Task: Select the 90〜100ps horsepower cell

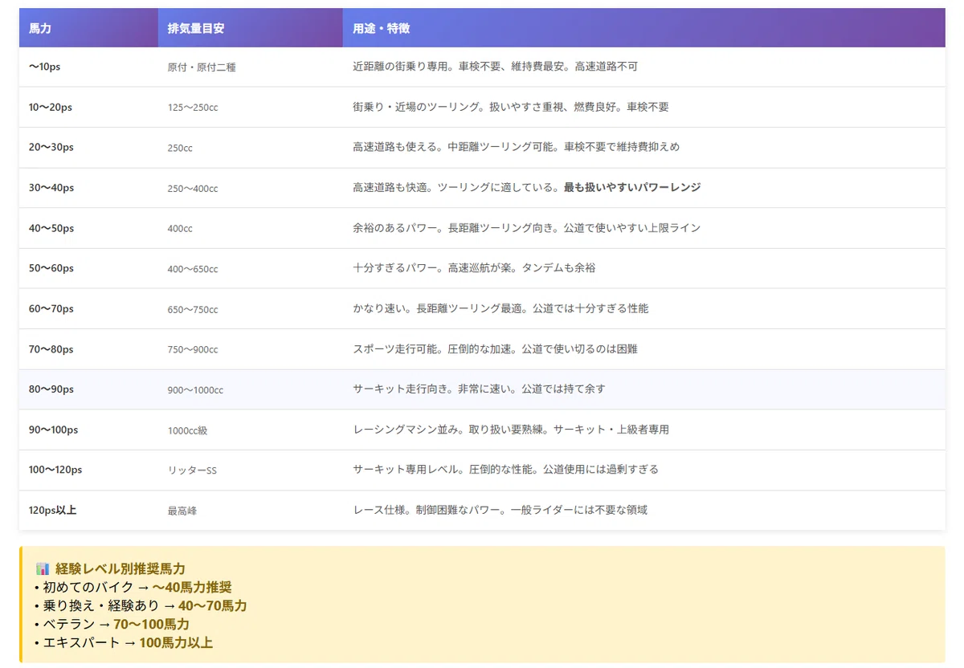Action: 88,430
